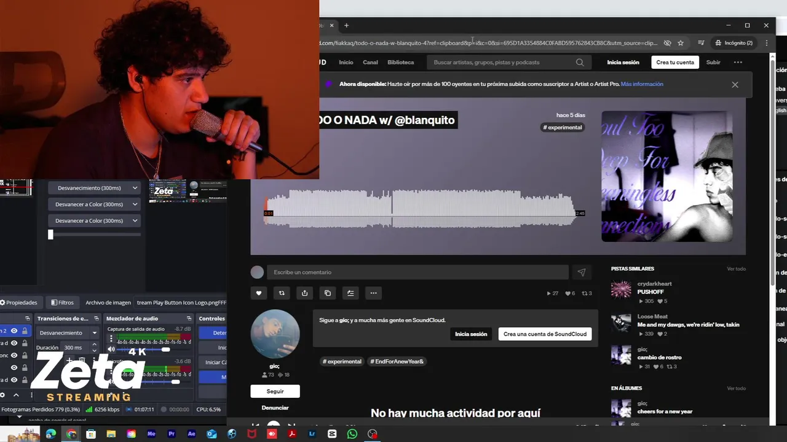Bookmark this page with the star icon
Viewport: 787px width, 442px height.
pos(681,43)
